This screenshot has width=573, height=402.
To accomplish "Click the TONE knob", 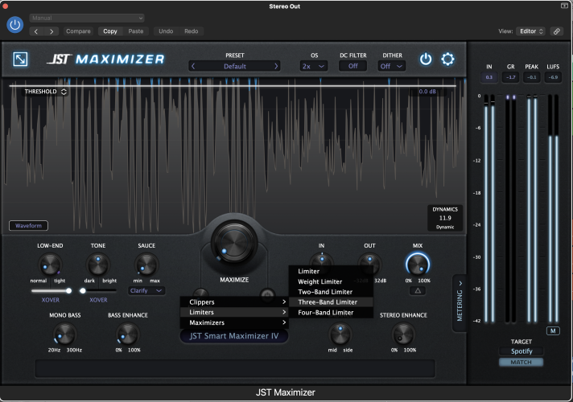I will (x=98, y=265).
